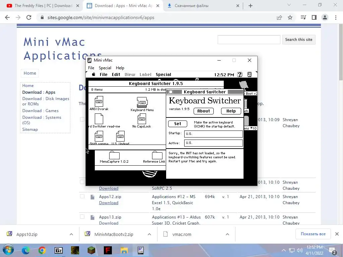343x257 pixels.
Task: Click the Set button for startup keyboard
Action: pyautogui.click(x=178, y=124)
